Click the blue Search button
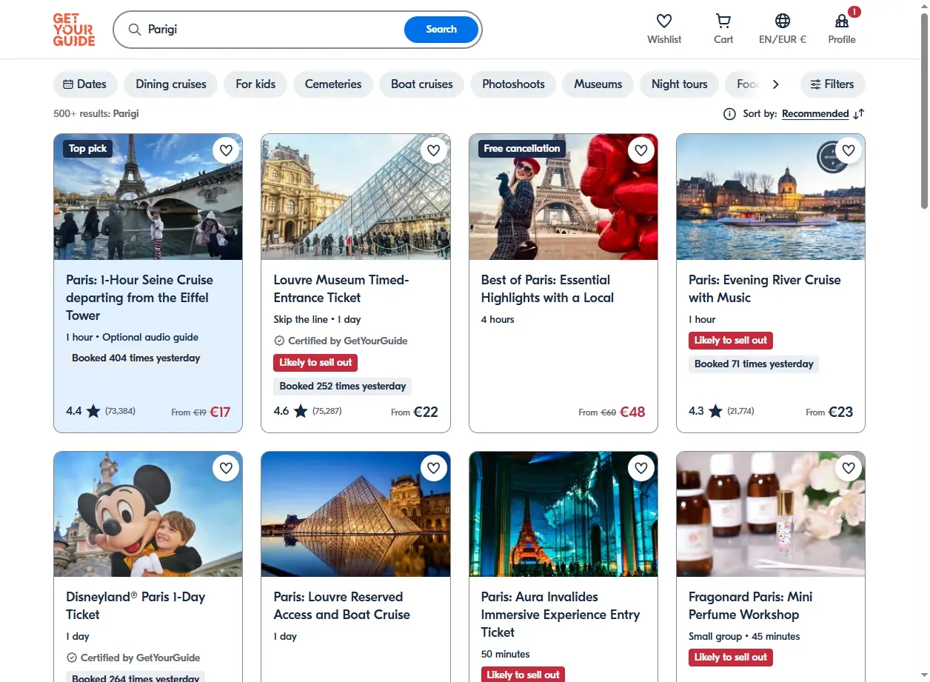The width and height of the screenshot is (930, 682). coord(441,30)
